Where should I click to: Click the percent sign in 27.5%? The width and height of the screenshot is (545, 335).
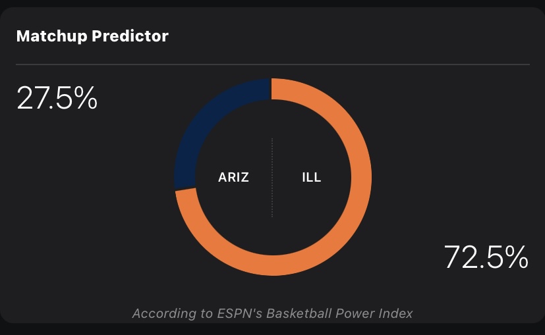coord(84,99)
